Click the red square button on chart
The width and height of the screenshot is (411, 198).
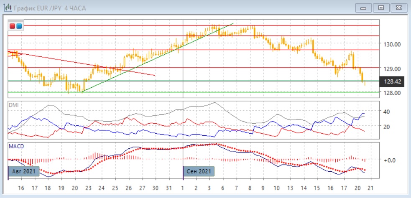[13, 26]
